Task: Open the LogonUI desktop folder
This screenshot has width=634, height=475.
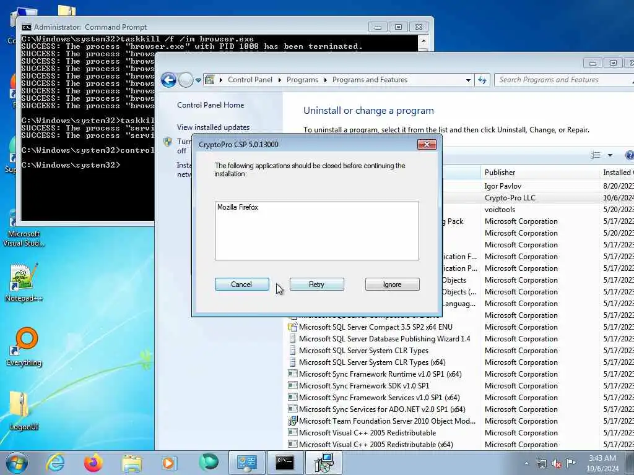Action: pos(24,411)
